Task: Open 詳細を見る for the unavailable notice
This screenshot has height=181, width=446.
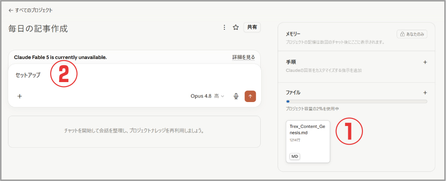Action: (243, 57)
